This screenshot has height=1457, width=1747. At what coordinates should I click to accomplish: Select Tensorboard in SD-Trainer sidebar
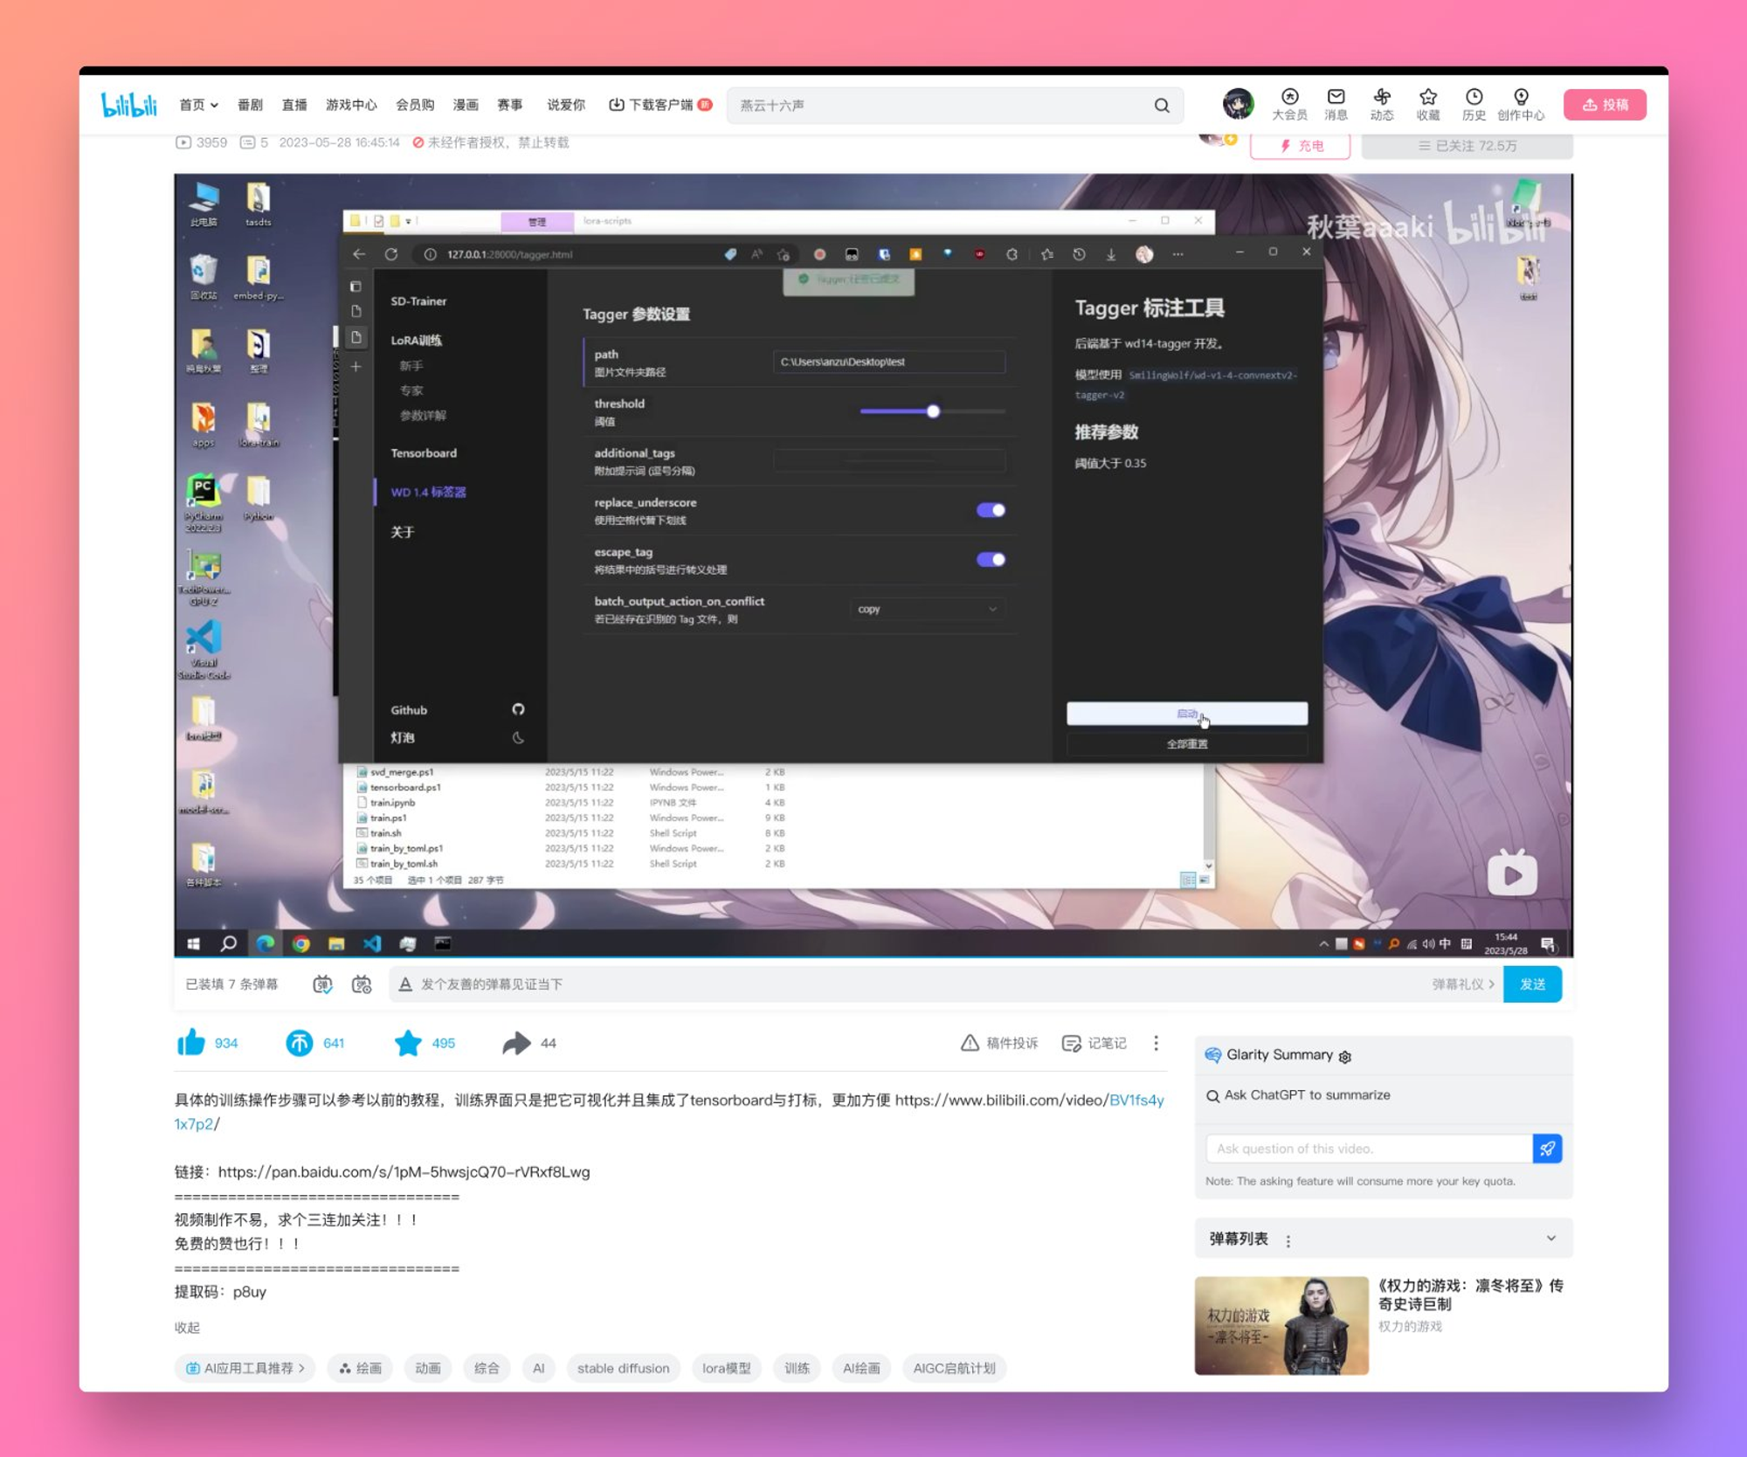(x=424, y=452)
